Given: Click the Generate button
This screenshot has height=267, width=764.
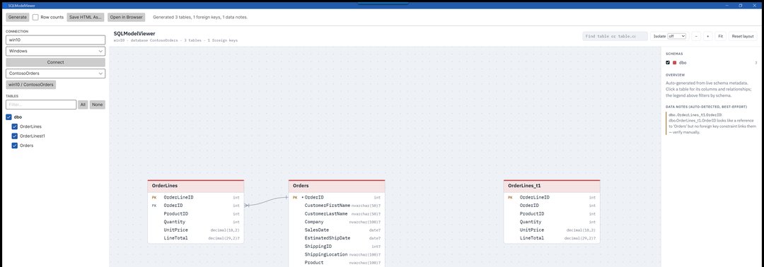Looking at the screenshot, I should tap(18, 17).
